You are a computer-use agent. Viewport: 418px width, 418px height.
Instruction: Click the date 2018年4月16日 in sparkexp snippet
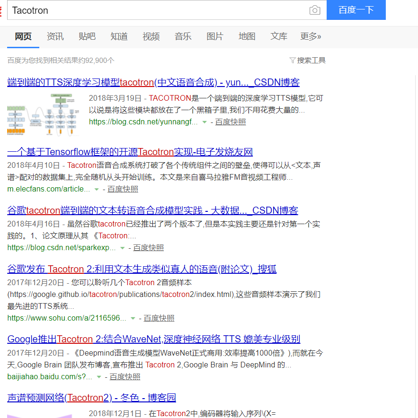[33, 224]
